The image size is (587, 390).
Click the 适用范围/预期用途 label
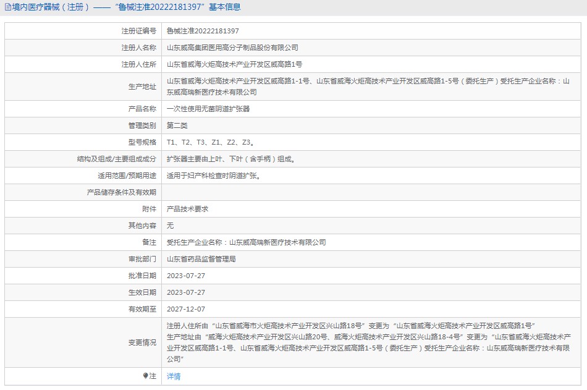click(127, 176)
